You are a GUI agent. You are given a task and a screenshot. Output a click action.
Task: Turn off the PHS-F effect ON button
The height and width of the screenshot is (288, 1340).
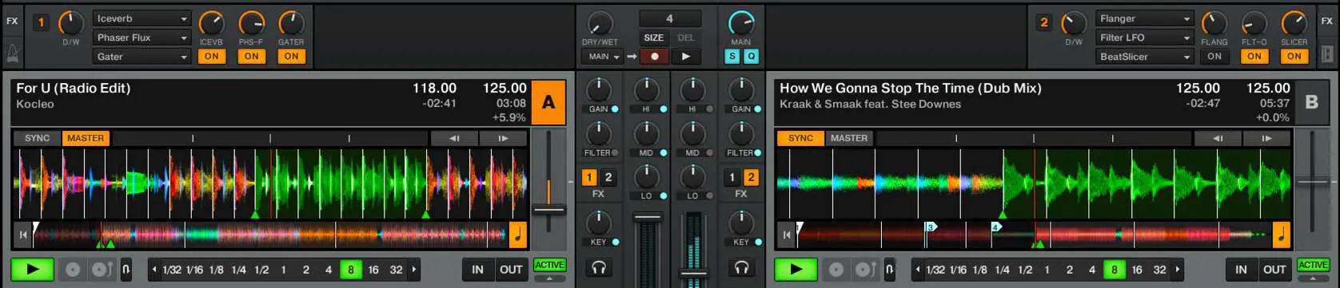pos(251,57)
